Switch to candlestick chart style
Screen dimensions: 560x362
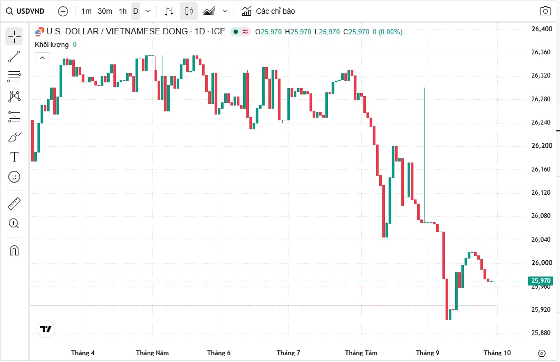coord(189,11)
